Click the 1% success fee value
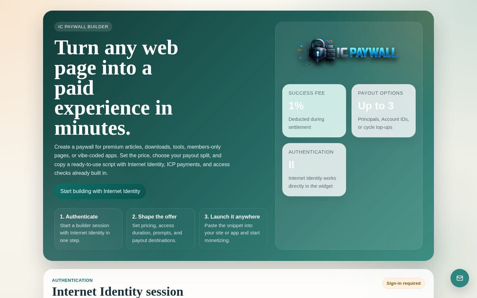 click(296, 106)
